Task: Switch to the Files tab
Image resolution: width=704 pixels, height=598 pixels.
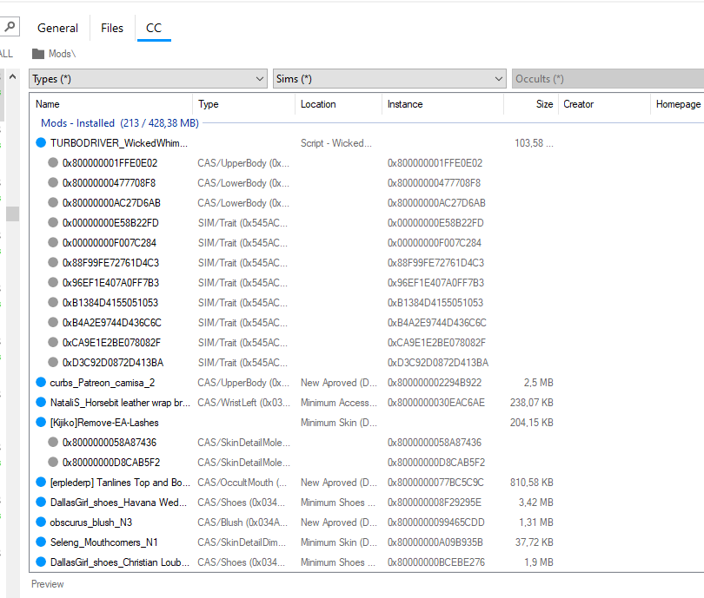Action: click(112, 29)
